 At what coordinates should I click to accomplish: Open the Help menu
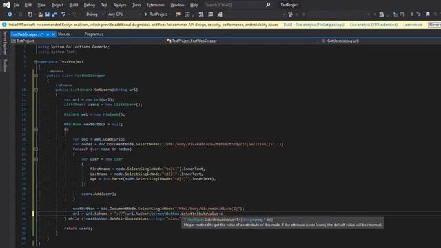pyautogui.click(x=194, y=5)
